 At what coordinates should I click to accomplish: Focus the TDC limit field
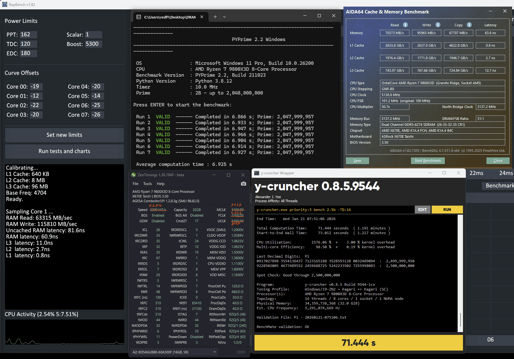pyautogui.click(x=28, y=44)
